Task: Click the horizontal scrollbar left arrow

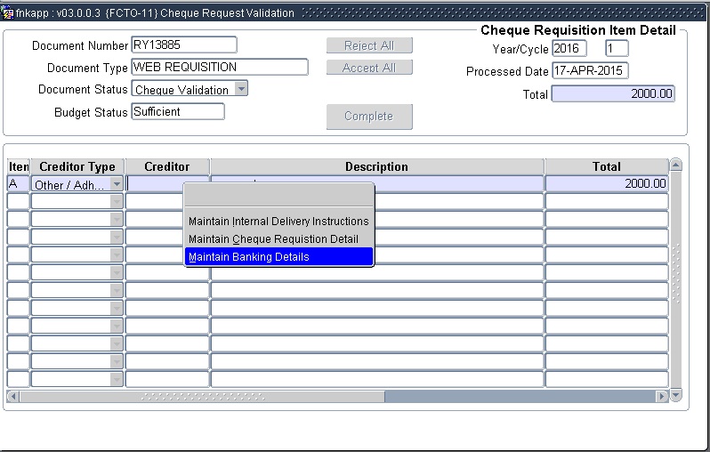Action: [13, 396]
